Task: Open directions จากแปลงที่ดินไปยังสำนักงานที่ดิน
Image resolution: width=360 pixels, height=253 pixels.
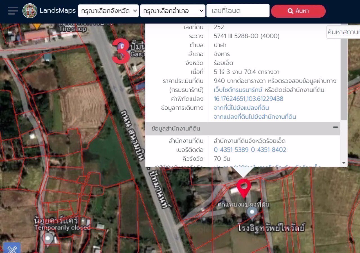Action: tap(255, 117)
